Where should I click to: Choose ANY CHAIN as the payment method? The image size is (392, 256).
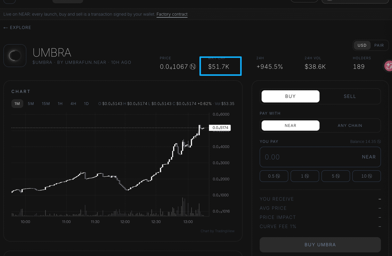click(x=349, y=126)
